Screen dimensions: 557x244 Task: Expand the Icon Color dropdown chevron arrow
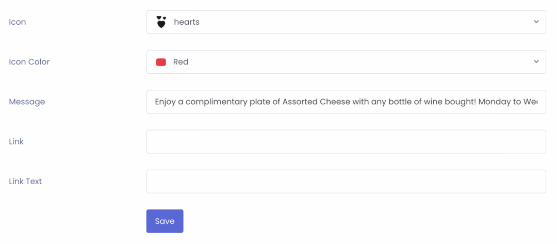[x=536, y=61]
